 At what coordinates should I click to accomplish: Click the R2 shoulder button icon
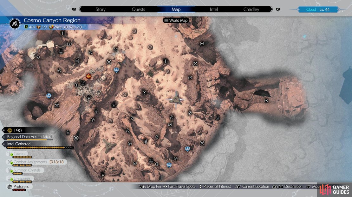pos(278,9)
